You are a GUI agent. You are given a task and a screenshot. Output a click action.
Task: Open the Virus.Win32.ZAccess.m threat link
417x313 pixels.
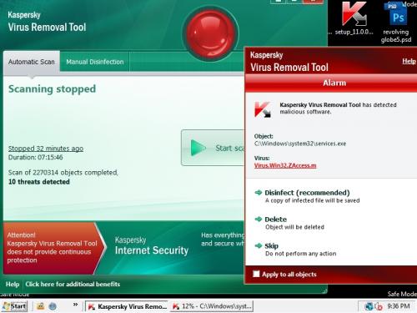[285, 165]
